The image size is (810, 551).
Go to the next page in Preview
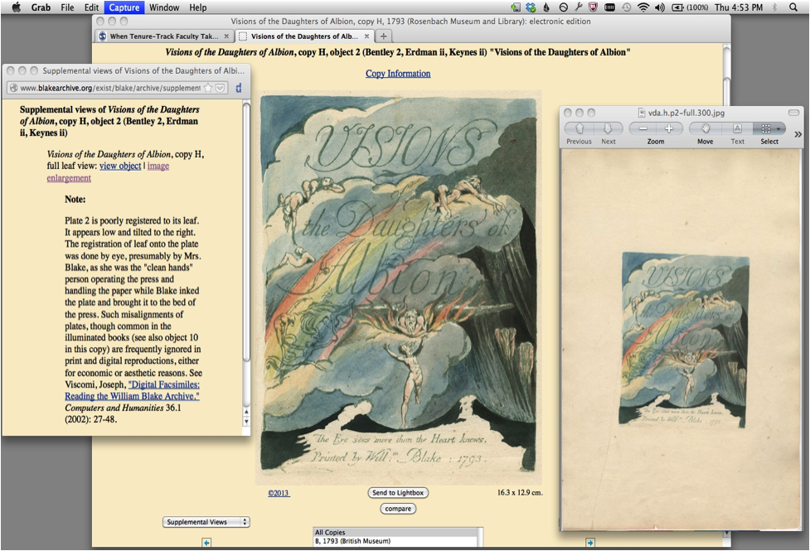[x=608, y=128]
